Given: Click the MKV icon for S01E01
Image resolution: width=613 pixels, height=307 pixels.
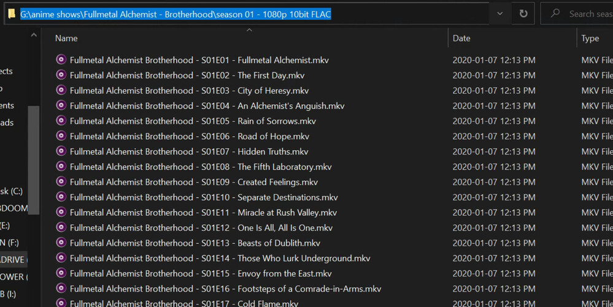Looking at the screenshot, I should pos(61,59).
